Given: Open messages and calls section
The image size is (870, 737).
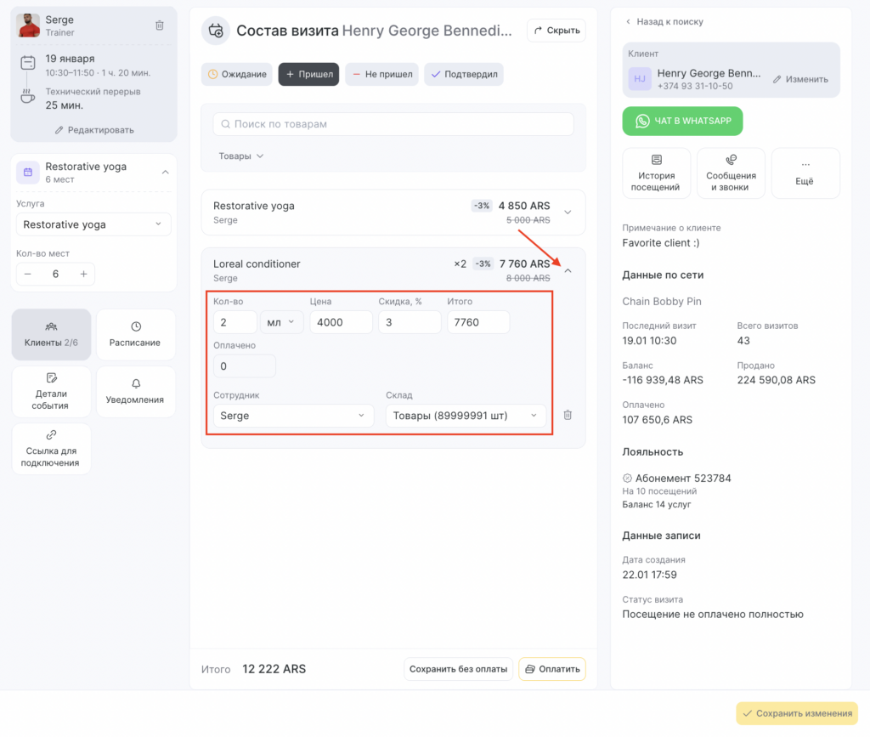Looking at the screenshot, I should click(731, 173).
